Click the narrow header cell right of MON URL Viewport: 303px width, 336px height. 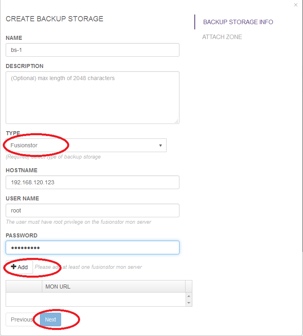pos(189,287)
